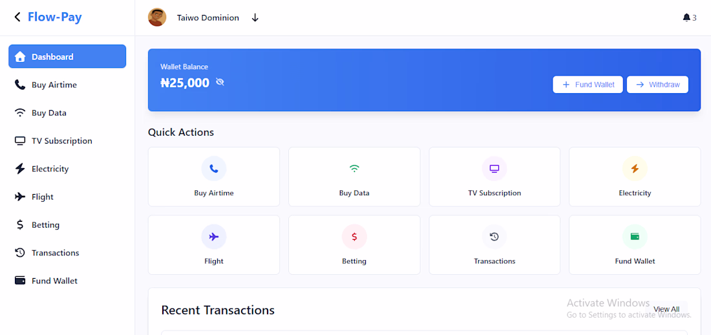Click the plus icon on Fund Wallet button
This screenshot has width=711, height=335.
coord(566,85)
